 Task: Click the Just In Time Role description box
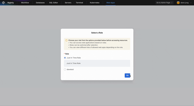tap(97, 63)
